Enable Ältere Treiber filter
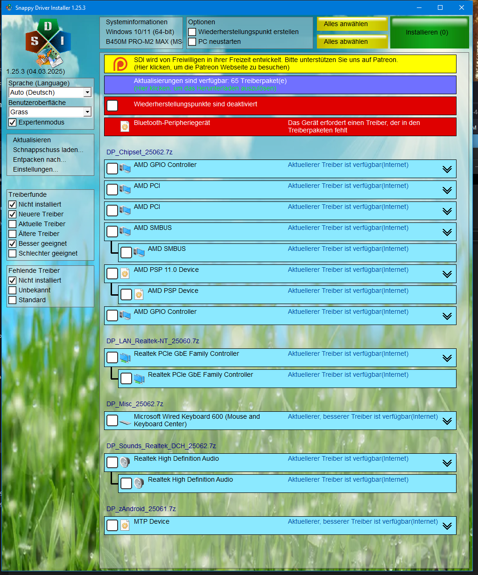The height and width of the screenshot is (575, 478). (13, 234)
